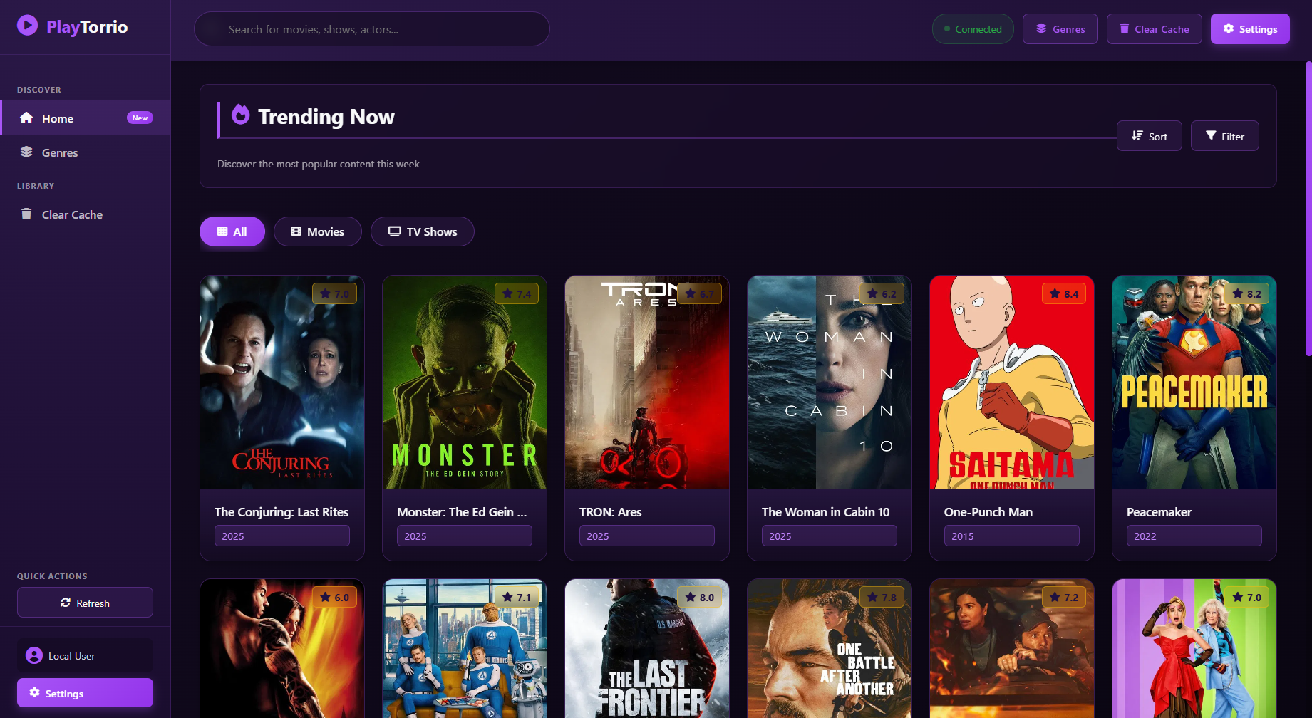
Task: Click the Local User avatar icon
Action: pyautogui.click(x=33, y=655)
